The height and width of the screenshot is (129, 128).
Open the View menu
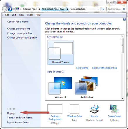click(21, 15)
